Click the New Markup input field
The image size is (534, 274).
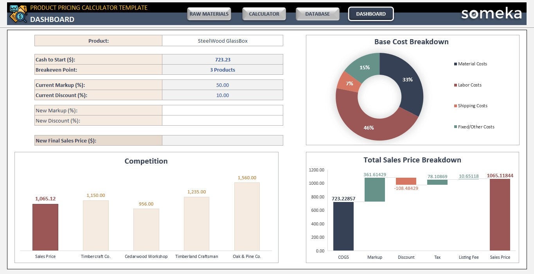(x=222, y=110)
